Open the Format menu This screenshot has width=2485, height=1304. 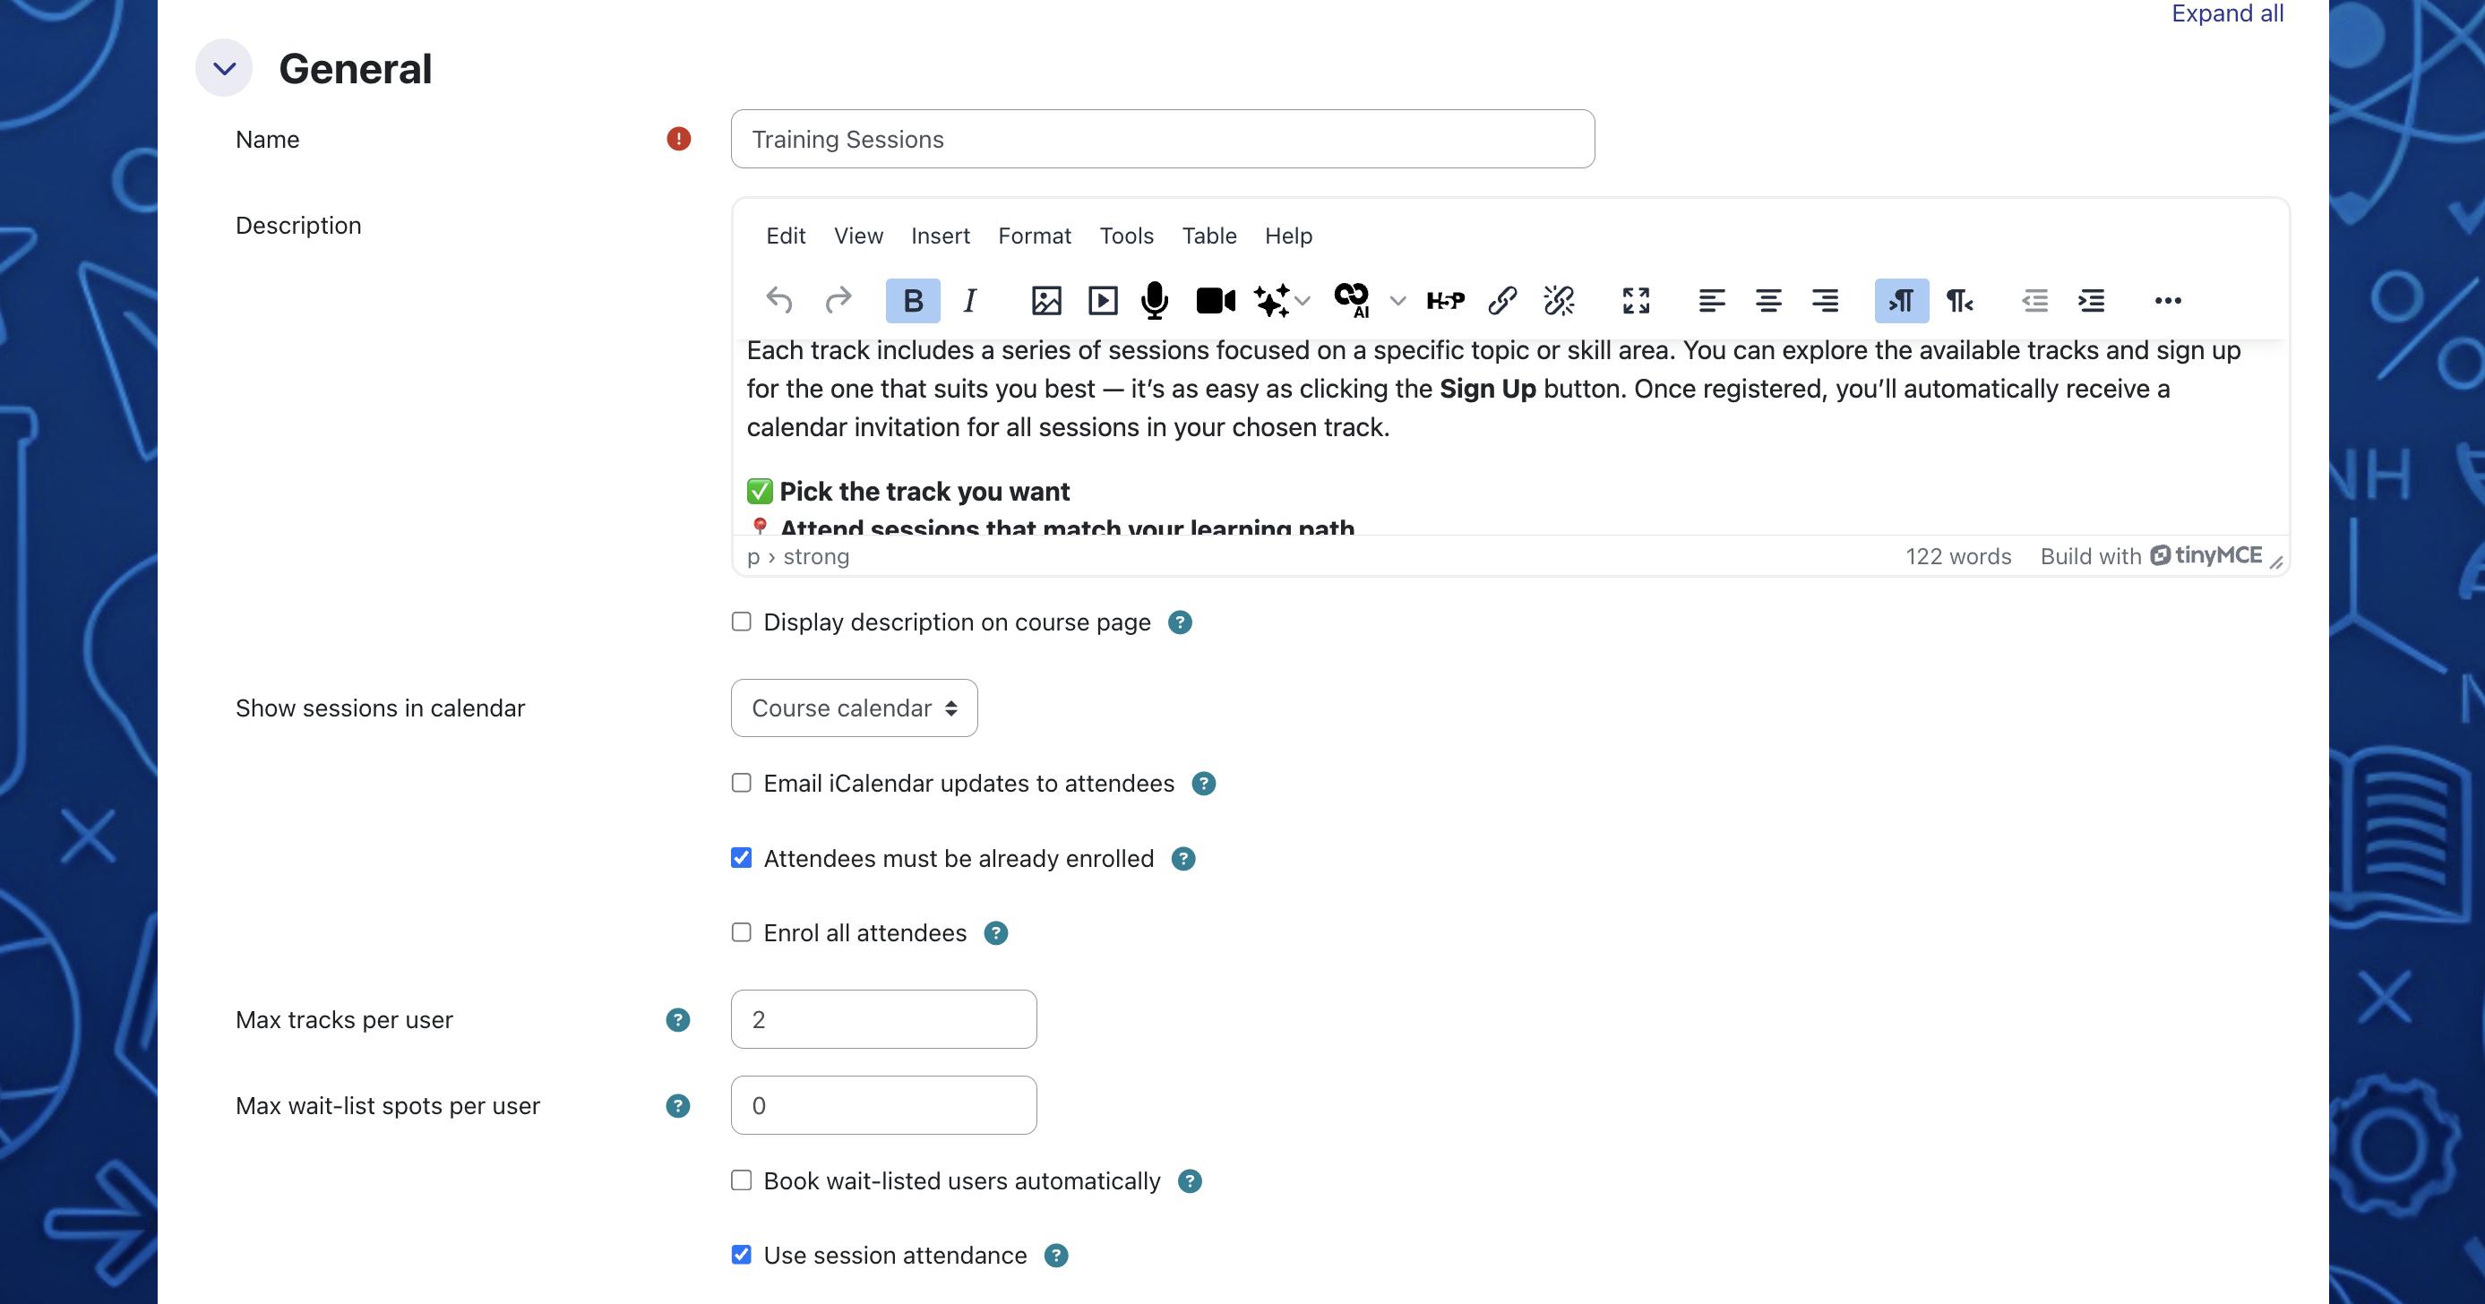pyautogui.click(x=1034, y=236)
